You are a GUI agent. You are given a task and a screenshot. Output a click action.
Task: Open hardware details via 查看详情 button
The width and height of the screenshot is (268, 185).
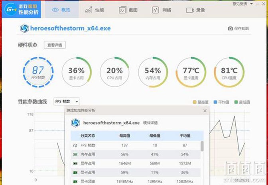55,45
